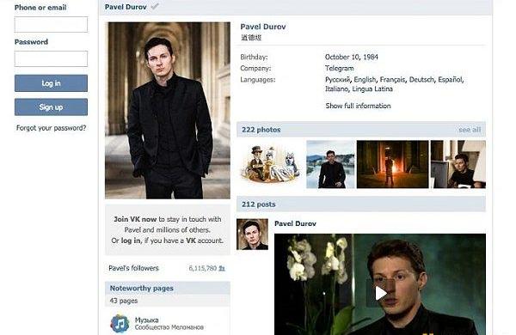Click the Telegram company link
This screenshot has height=335, width=516.
coord(340,69)
